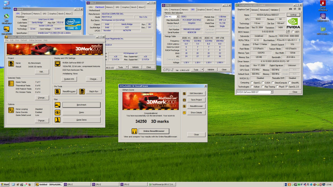Image resolution: width=333 pixels, height=187 pixels.
Task: Toggle the OpenCL checkbox
Action: [x=252, y=83]
